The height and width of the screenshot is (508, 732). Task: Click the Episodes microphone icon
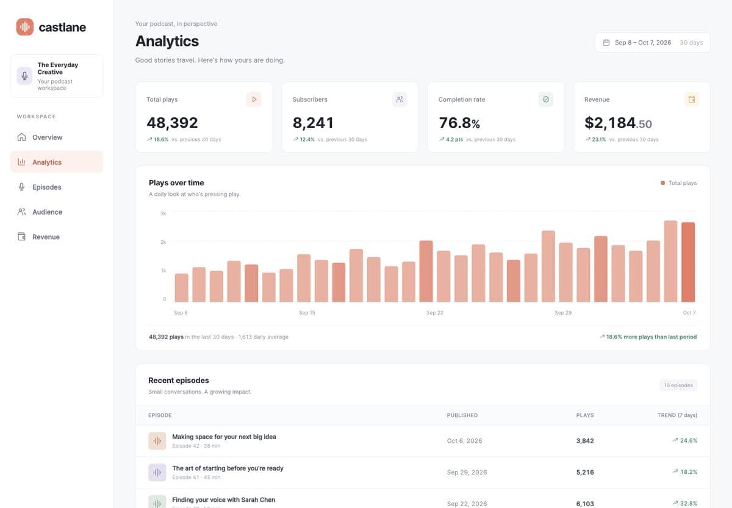click(21, 187)
